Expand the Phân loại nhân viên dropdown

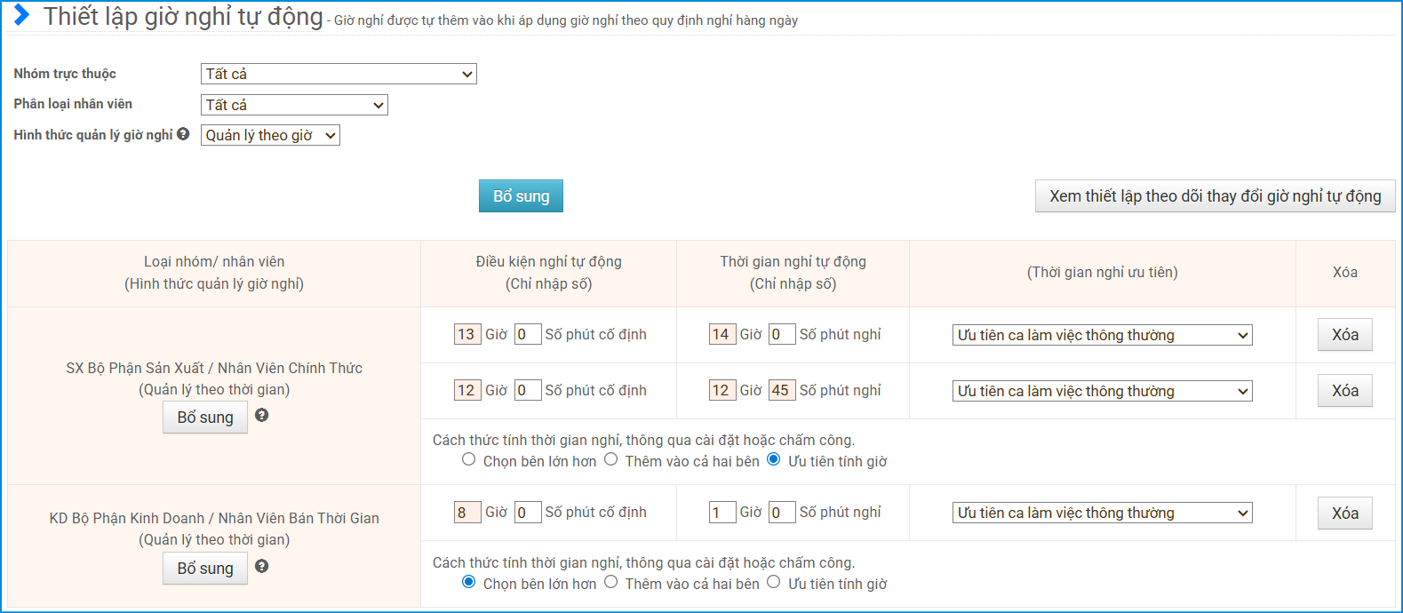[294, 105]
